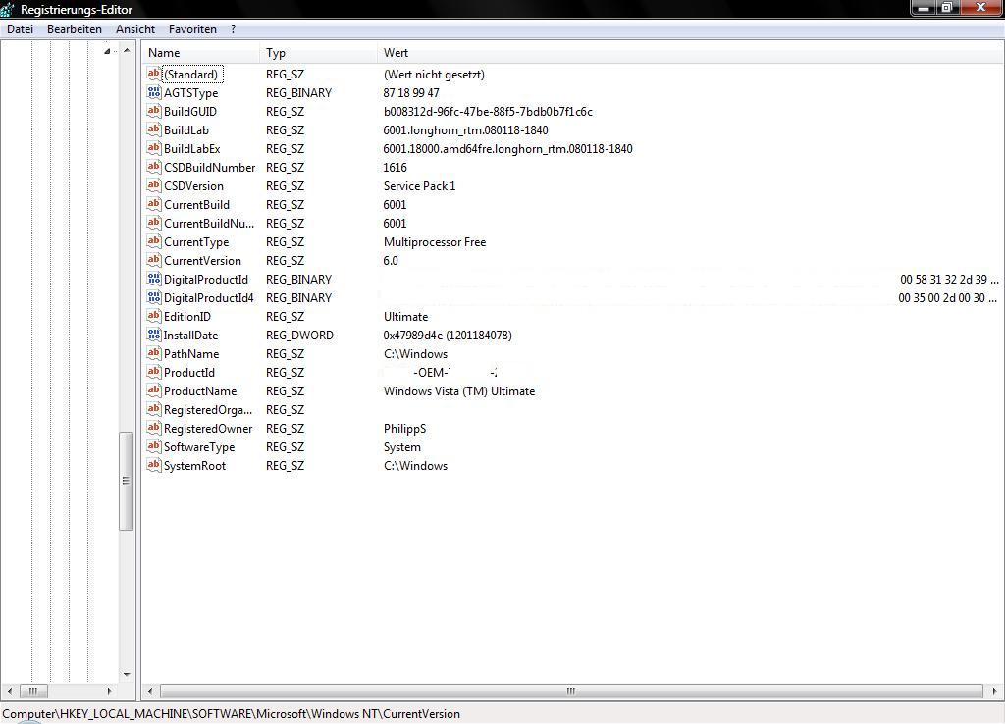Image resolution: width=1005 pixels, height=724 pixels.
Task: Select the PathName string icon
Action: [x=154, y=353]
